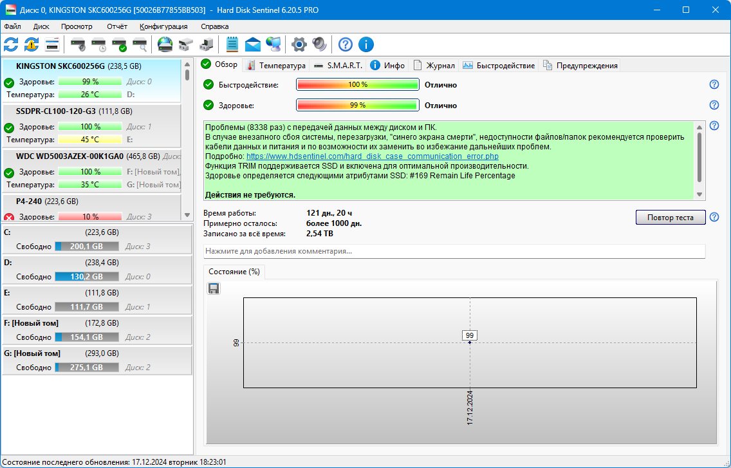Open the Диск menu
The width and height of the screenshot is (731, 468).
[41, 26]
